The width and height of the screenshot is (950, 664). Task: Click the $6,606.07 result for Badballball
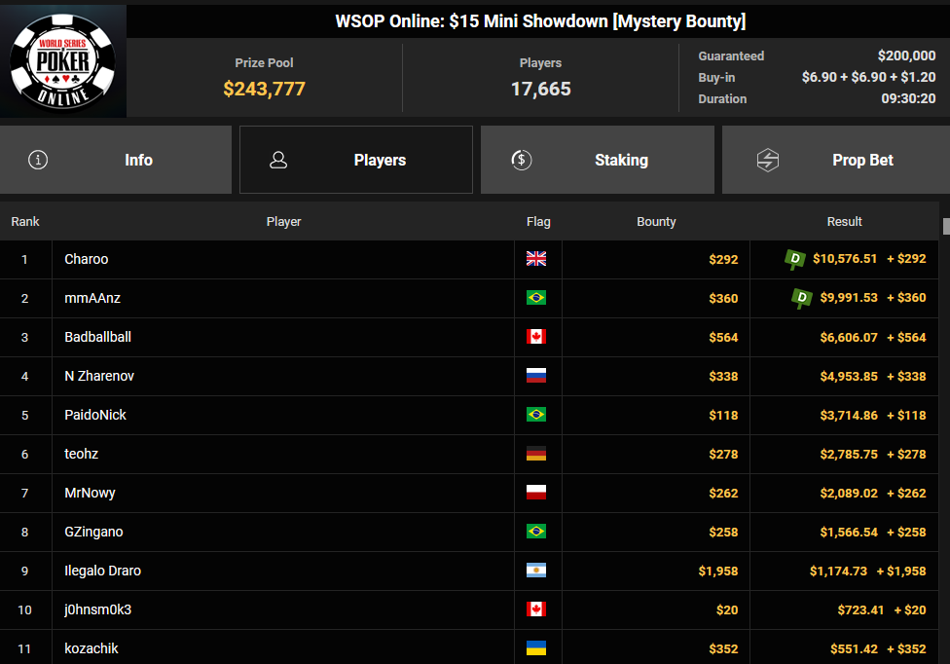(x=849, y=338)
